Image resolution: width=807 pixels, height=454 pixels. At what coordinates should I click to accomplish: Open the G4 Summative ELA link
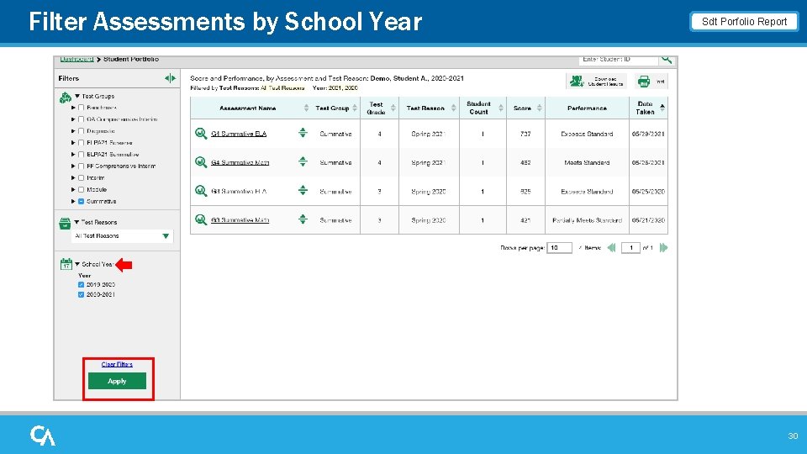tap(238, 134)
